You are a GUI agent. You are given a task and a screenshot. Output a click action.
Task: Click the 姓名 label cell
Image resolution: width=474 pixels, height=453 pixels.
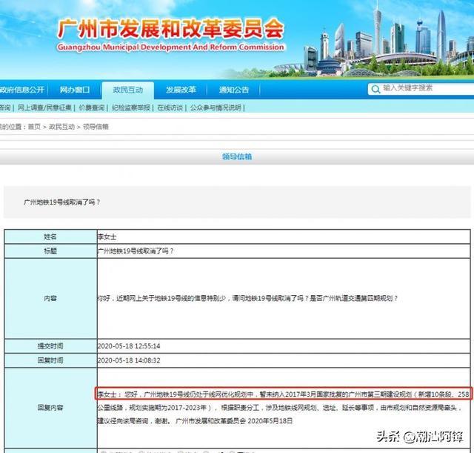pos(50,237)
